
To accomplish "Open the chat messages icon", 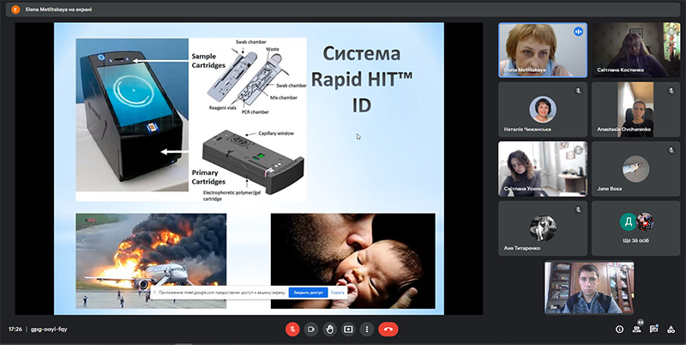I will click(653, 330).
